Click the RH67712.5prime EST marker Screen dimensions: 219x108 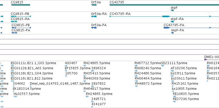pos(136,66)
